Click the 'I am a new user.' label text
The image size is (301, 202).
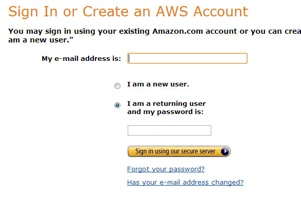pyautogui.click(x=158, y=84)
